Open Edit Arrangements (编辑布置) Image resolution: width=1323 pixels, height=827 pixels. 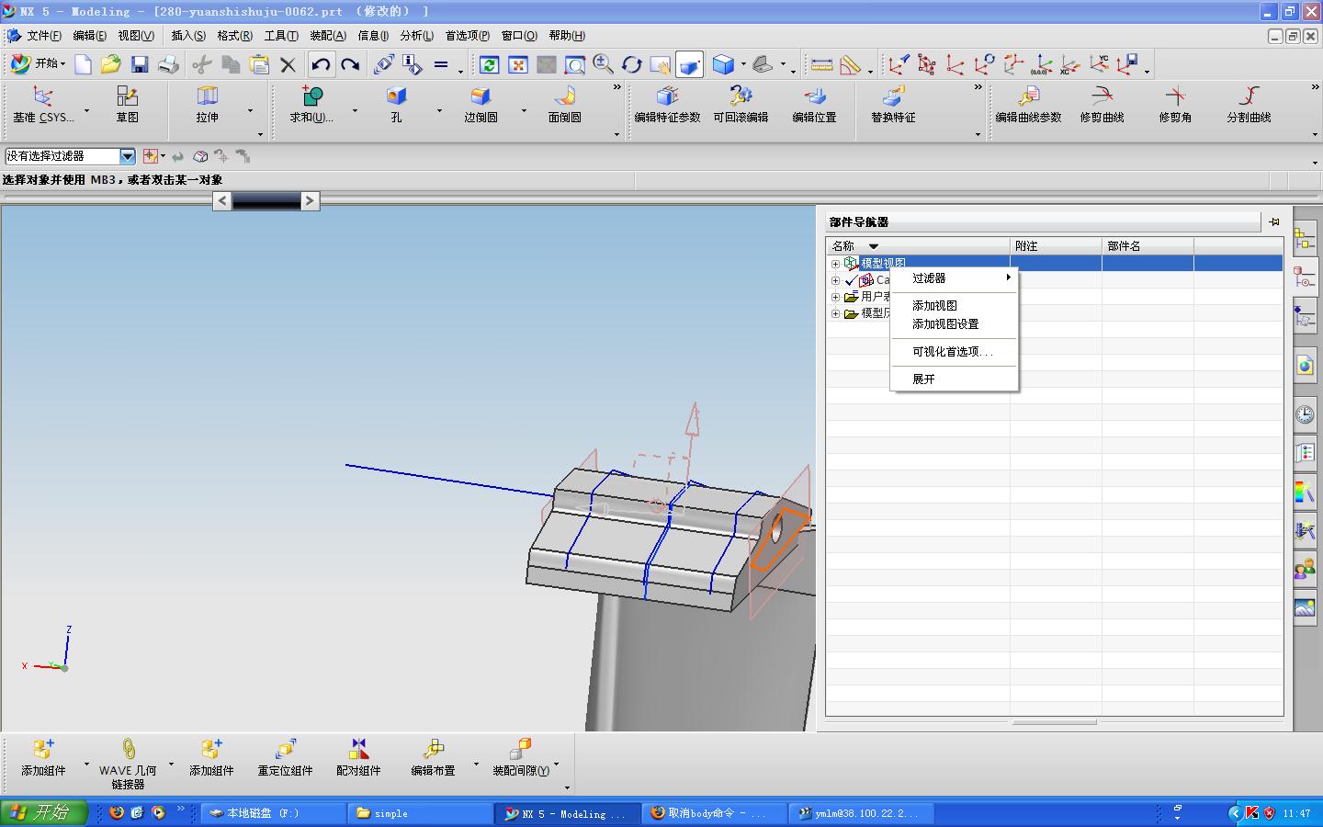433,759
